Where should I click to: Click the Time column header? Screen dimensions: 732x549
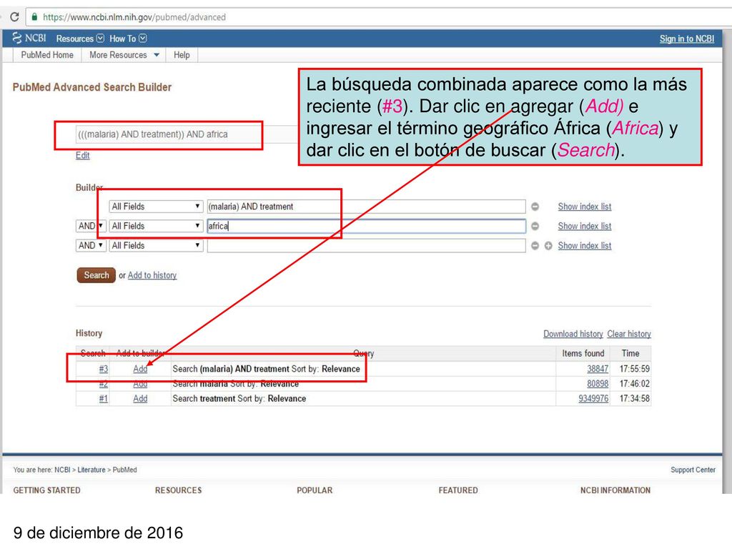pyautogui.click(x=630, y=353)
